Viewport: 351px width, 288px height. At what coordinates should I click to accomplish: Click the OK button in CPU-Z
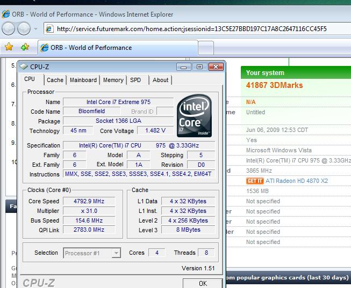click(x=203, y=283)
